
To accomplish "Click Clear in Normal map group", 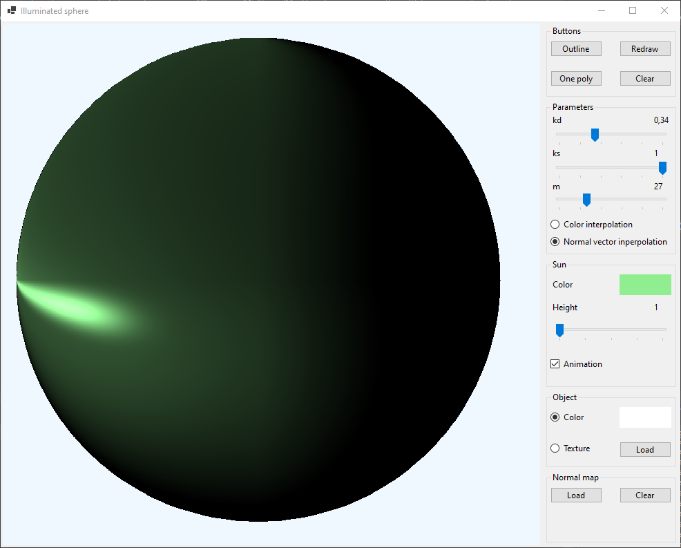I will (x=645, y=495).
